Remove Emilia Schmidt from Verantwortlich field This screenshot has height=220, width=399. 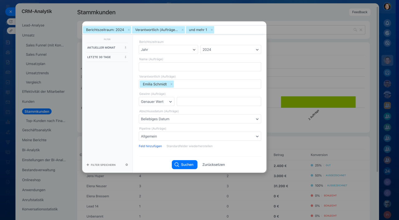point(171,84)
